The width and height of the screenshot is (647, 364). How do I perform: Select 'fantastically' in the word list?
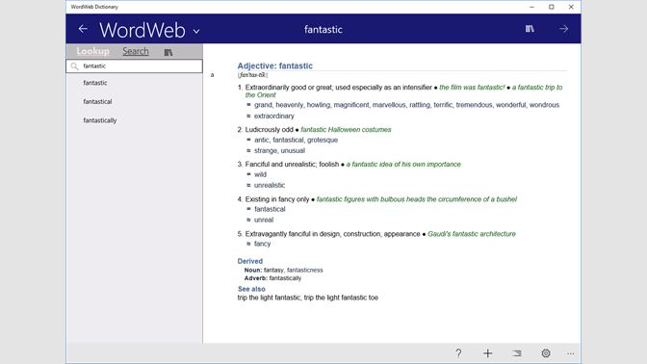click(100, 120)
